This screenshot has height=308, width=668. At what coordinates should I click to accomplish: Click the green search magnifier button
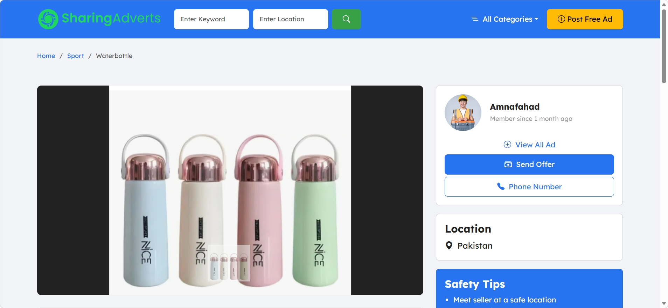pyautogui.click(x=346, y=19)
